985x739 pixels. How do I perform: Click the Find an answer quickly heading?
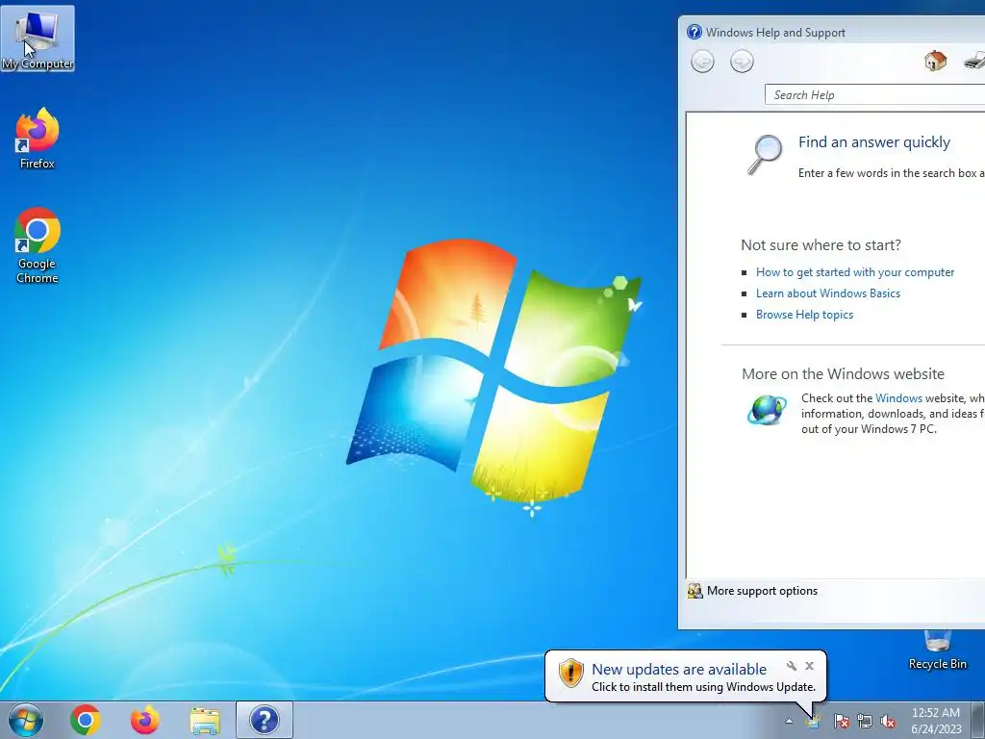click(x=874, y=142)
